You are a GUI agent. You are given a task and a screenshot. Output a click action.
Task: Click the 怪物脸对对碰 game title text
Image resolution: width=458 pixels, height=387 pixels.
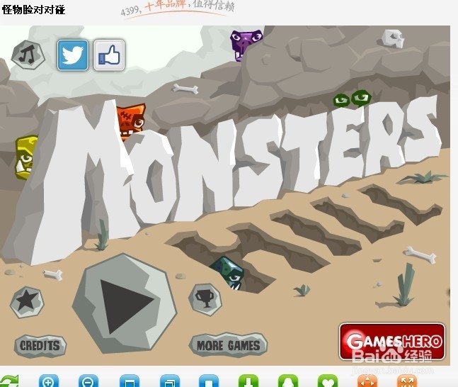[33, 10]
